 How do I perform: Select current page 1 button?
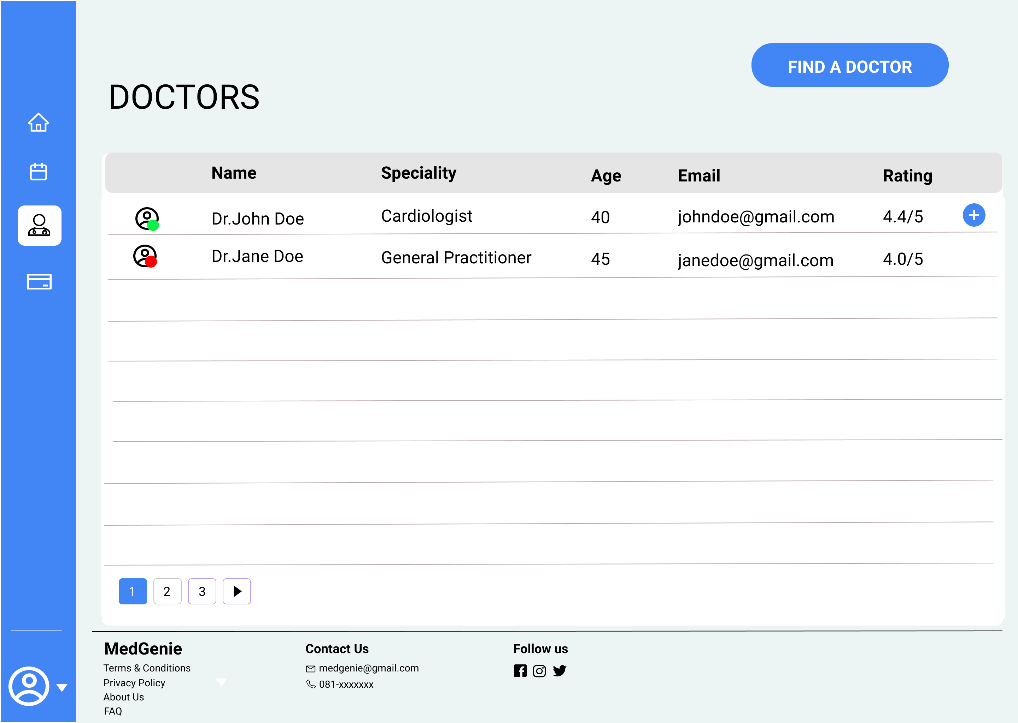[133, 591]
